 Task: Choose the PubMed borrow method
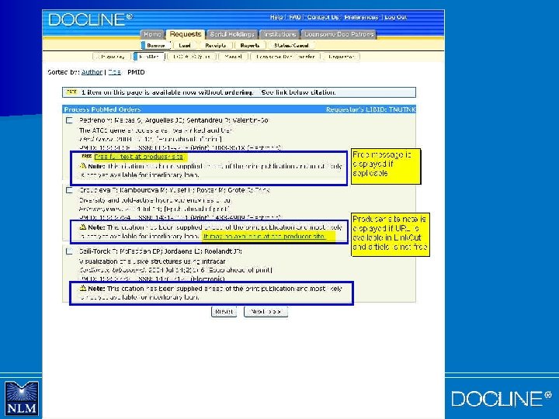point(149,57)
